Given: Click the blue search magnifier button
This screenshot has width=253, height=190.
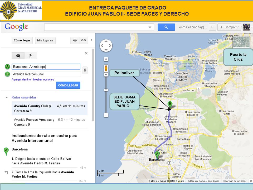Looking at the screenshot, I should [166, 27].
